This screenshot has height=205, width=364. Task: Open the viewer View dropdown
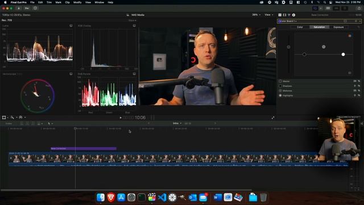(x=269, y=15)
